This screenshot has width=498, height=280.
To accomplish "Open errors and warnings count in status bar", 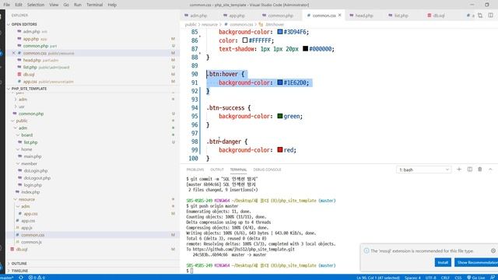I will tap(37, 278).
